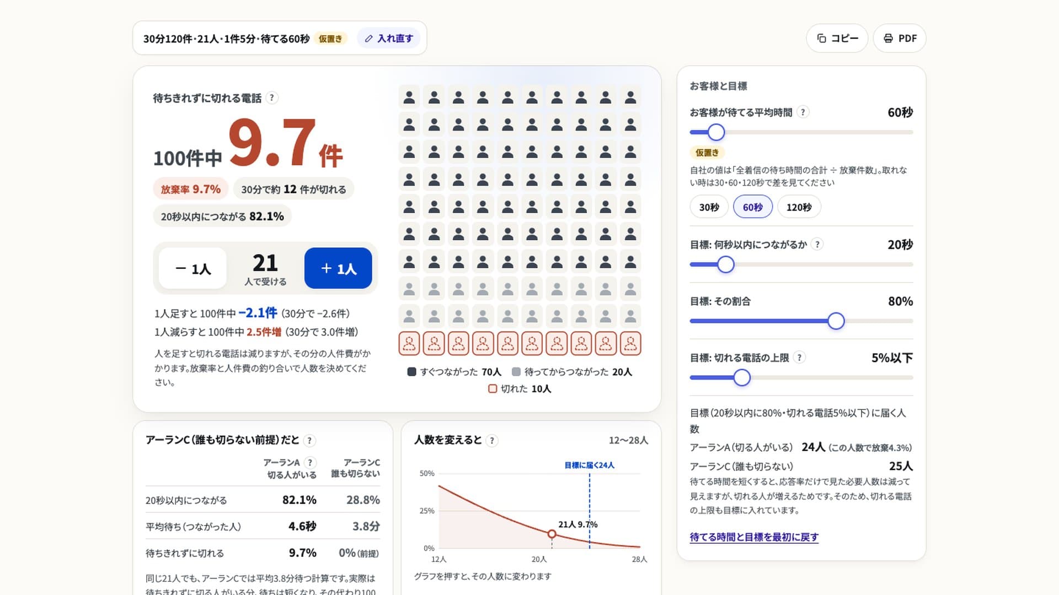
Task: Open help for 待ちきれずに切れる電話
Action: pos(271,98)
